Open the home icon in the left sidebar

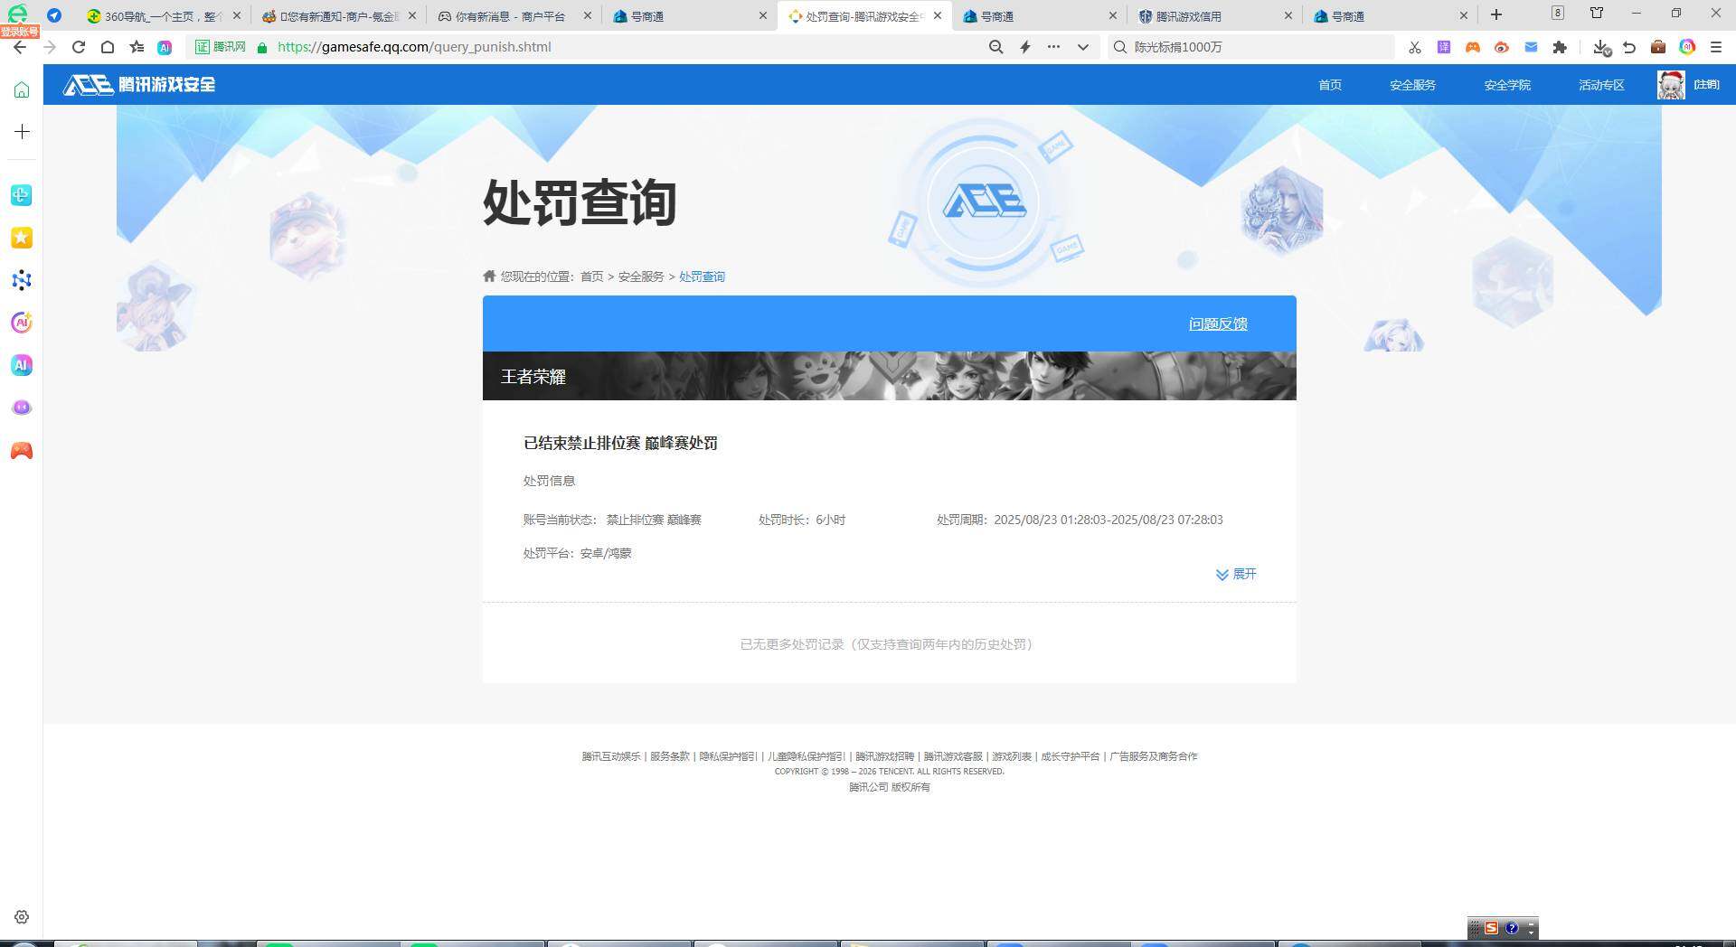pos(21,89)
